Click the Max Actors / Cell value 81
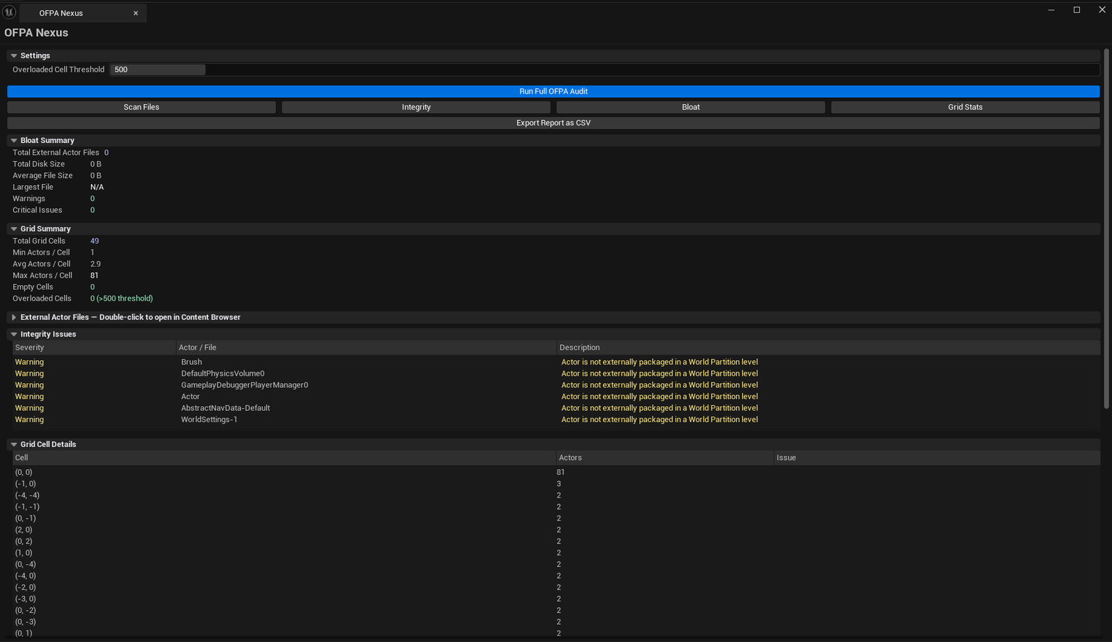The image size is (1112, 642). [95, 276]
